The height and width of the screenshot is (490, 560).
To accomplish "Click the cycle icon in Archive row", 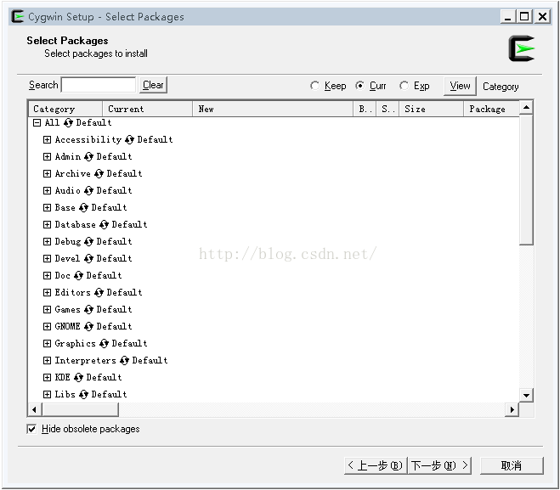I will 99,174.
